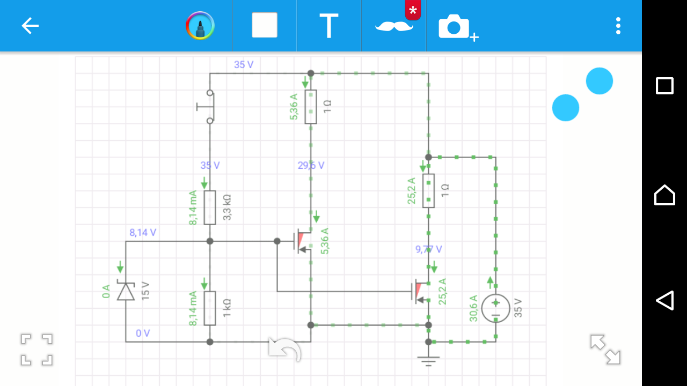This screenshot has height=386, width=687.
Task: Tap the 30,6 A current label
Action: [x=473, y=308]
